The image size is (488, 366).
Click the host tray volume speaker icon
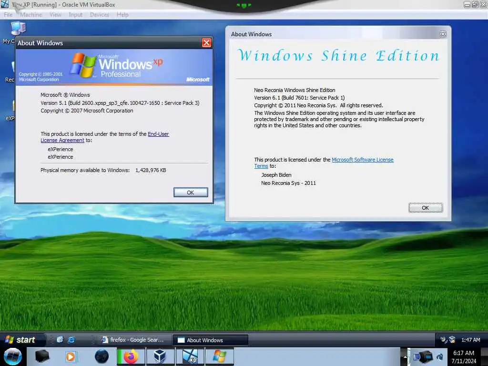[x=440, y=356]
